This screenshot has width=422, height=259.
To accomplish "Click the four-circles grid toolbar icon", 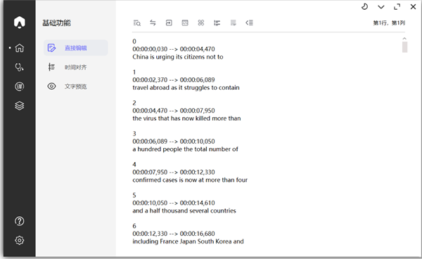I will [200, 23].
